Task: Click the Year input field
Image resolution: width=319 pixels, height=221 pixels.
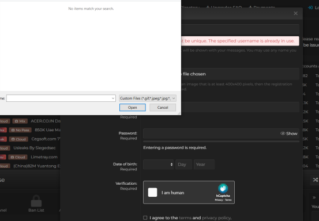Action: (204, 165)
